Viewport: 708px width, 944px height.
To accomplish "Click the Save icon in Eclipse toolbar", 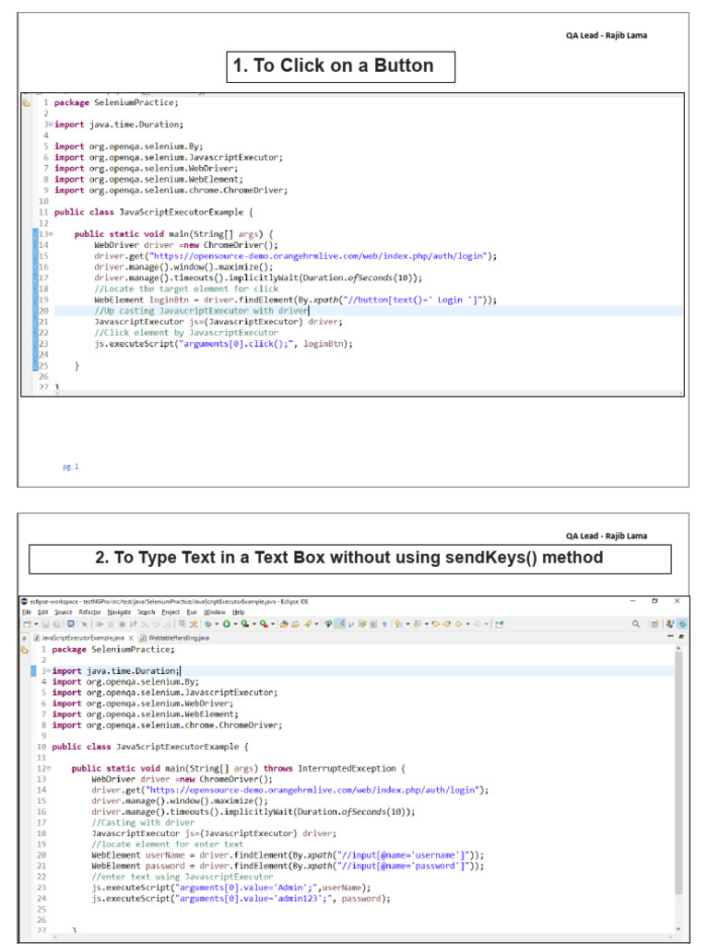I will (x=46, y=624).
